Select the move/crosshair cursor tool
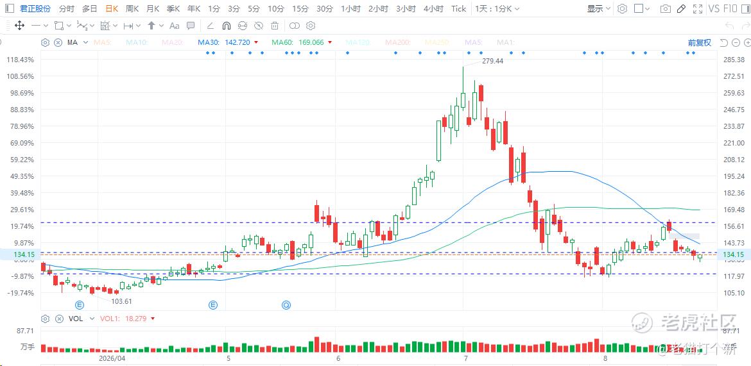 pos(20,26)
